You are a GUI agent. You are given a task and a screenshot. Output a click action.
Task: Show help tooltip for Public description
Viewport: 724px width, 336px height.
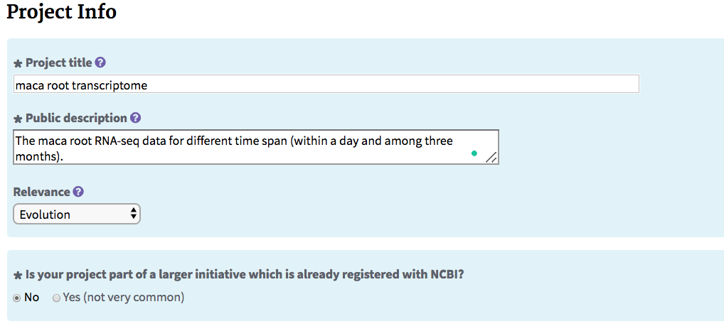(135, 118)
